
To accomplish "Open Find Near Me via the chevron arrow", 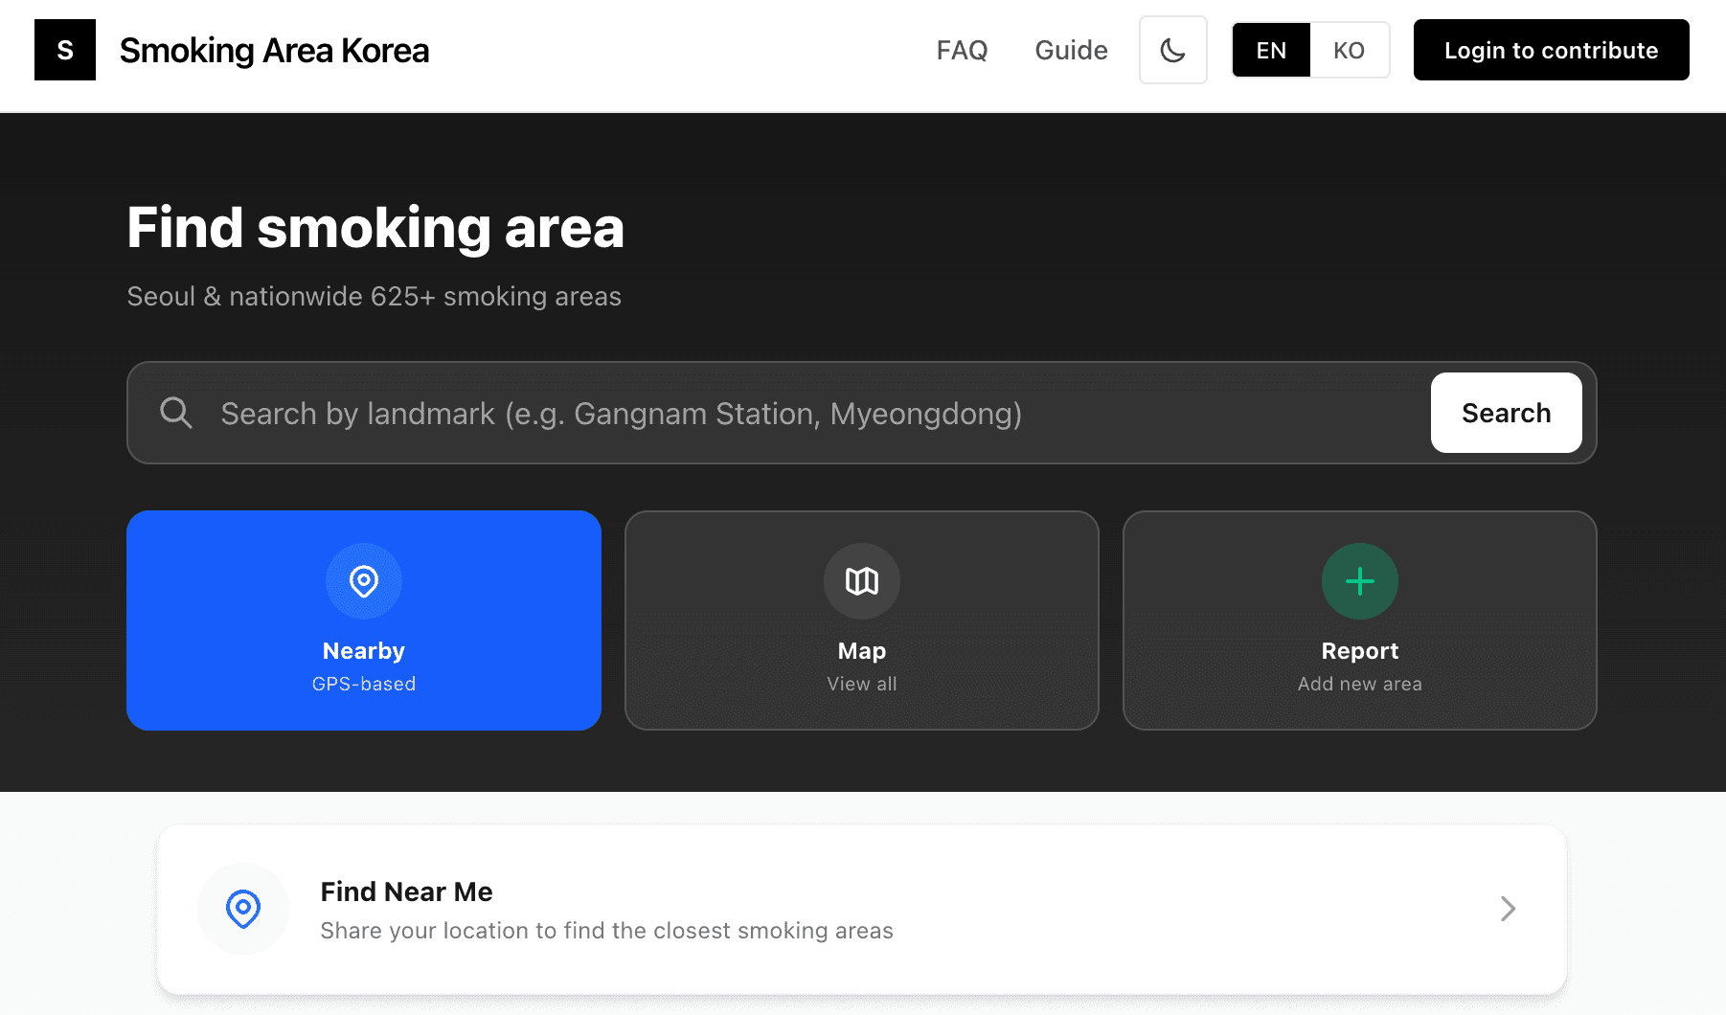I will 1507,908.
